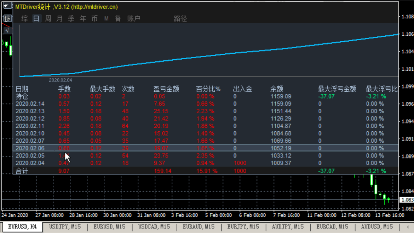Switch to the EURUSD,M15 chart tab
Screen dimensions: 414x233
[x=110, y=227]
